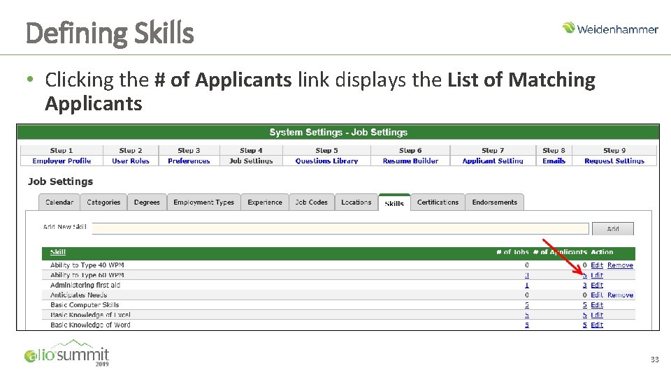
Task: Click the Add button
Action: (x=613, y=229)
